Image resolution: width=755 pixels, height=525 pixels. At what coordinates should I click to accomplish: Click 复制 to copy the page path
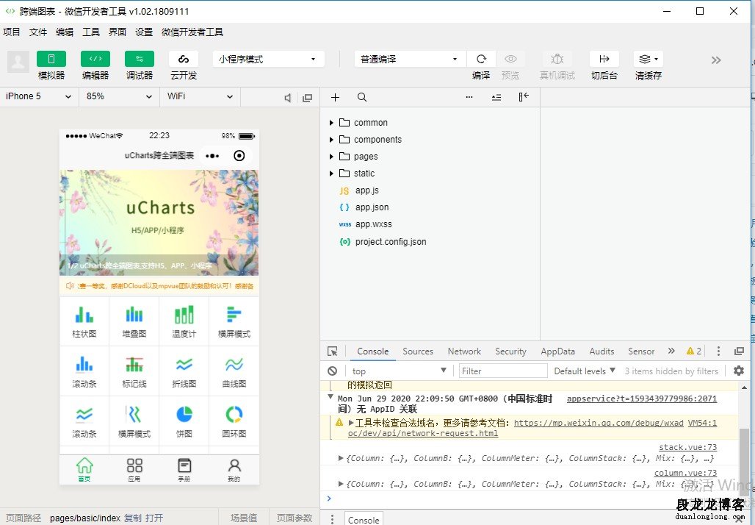pyautogui.click(x=133, y=518)
